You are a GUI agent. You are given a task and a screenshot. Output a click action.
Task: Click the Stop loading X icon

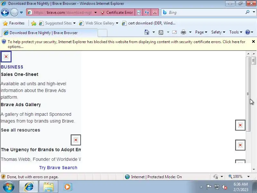[155, 13]
